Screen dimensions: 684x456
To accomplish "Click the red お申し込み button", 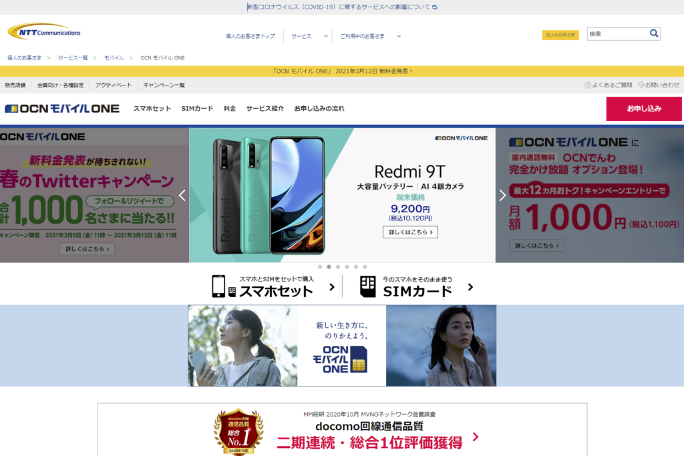I will pos(644,109).
